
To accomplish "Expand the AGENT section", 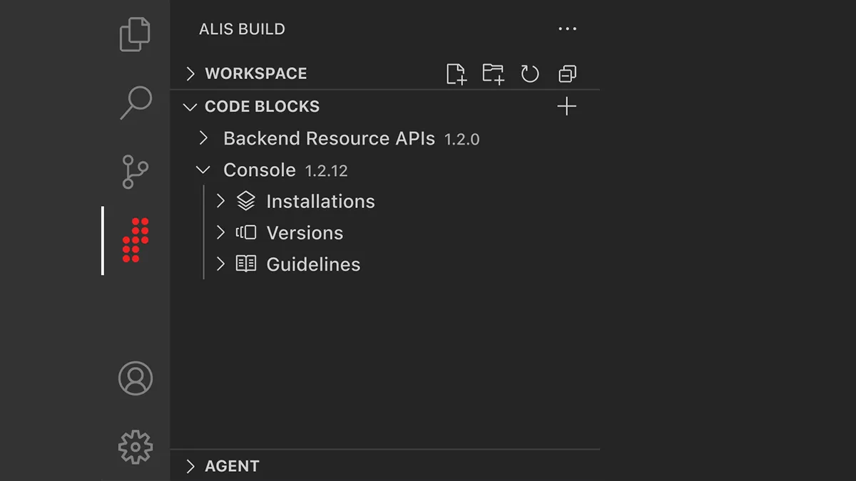I will (x=190, y=465).
